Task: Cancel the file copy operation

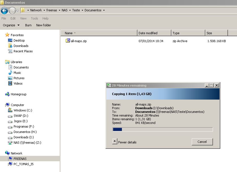Action: pos(202,142)
